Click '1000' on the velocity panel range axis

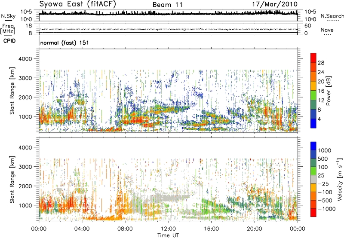[x=25, y=206]
